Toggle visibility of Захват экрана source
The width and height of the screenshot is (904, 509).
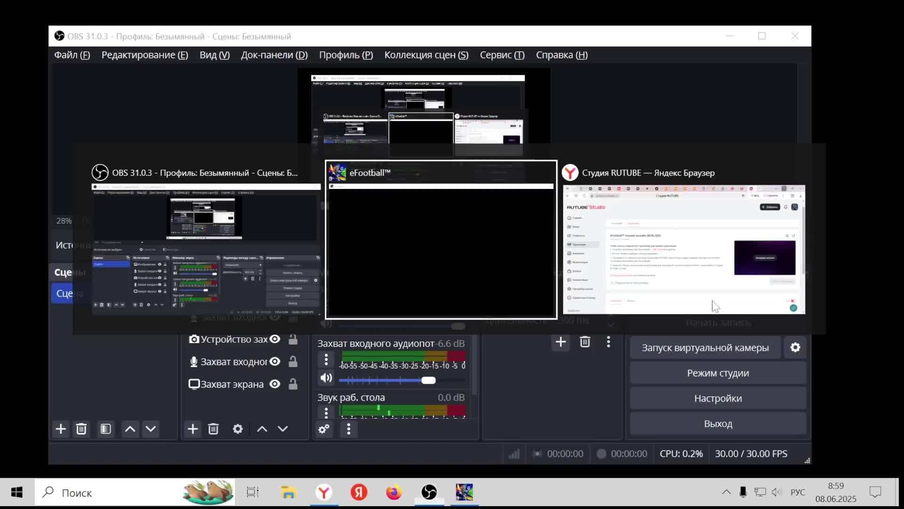click(275, 384)
